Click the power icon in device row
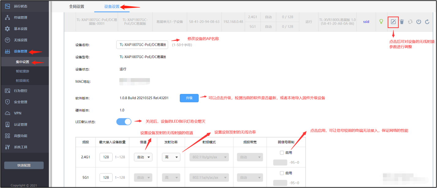 pos(419,22)
